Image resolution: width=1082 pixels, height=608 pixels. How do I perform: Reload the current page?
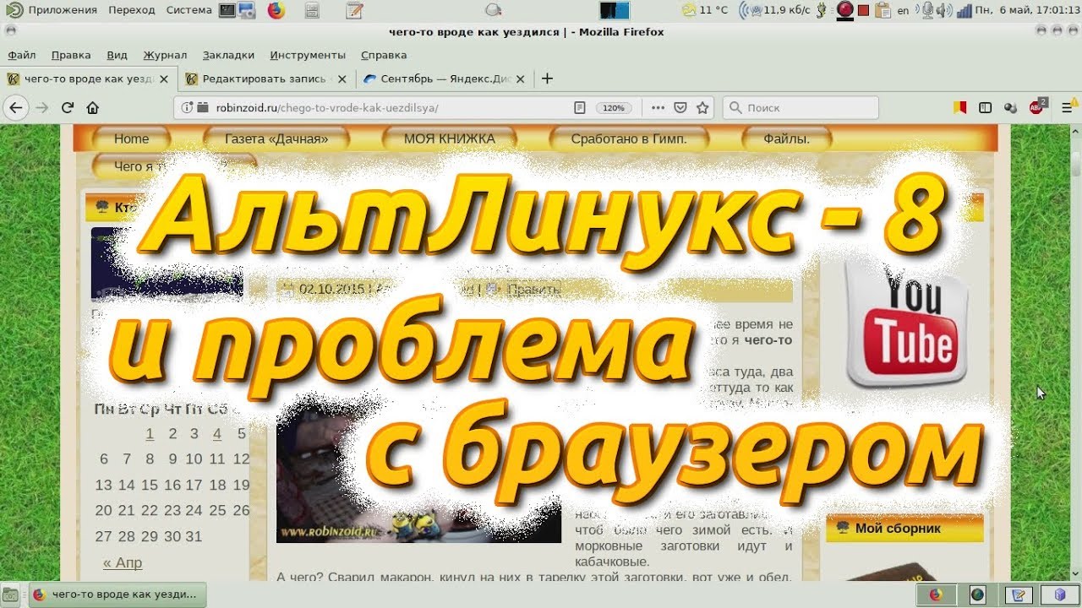coord(68,107)
